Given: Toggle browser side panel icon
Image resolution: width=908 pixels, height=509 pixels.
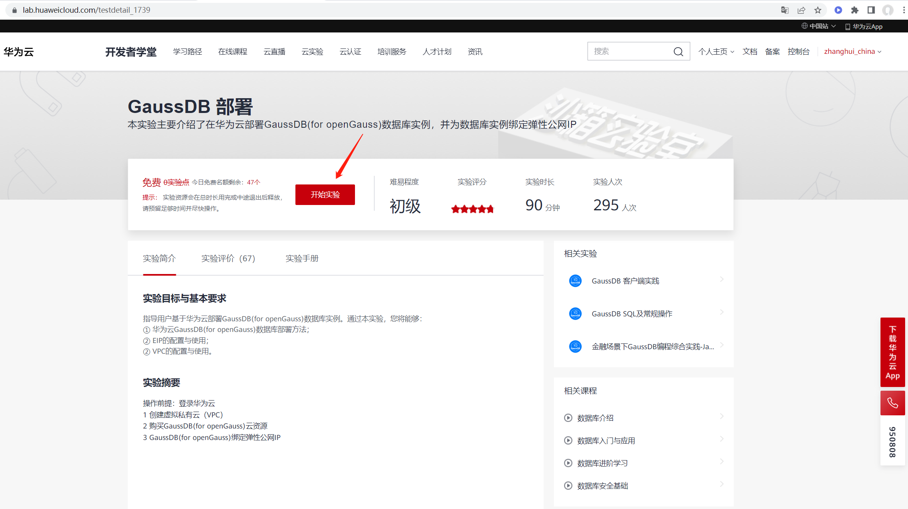Looking at the screenshot, I should click(871, 10).
